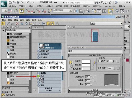Toggle the highlighted material/map browser icon

49,24
